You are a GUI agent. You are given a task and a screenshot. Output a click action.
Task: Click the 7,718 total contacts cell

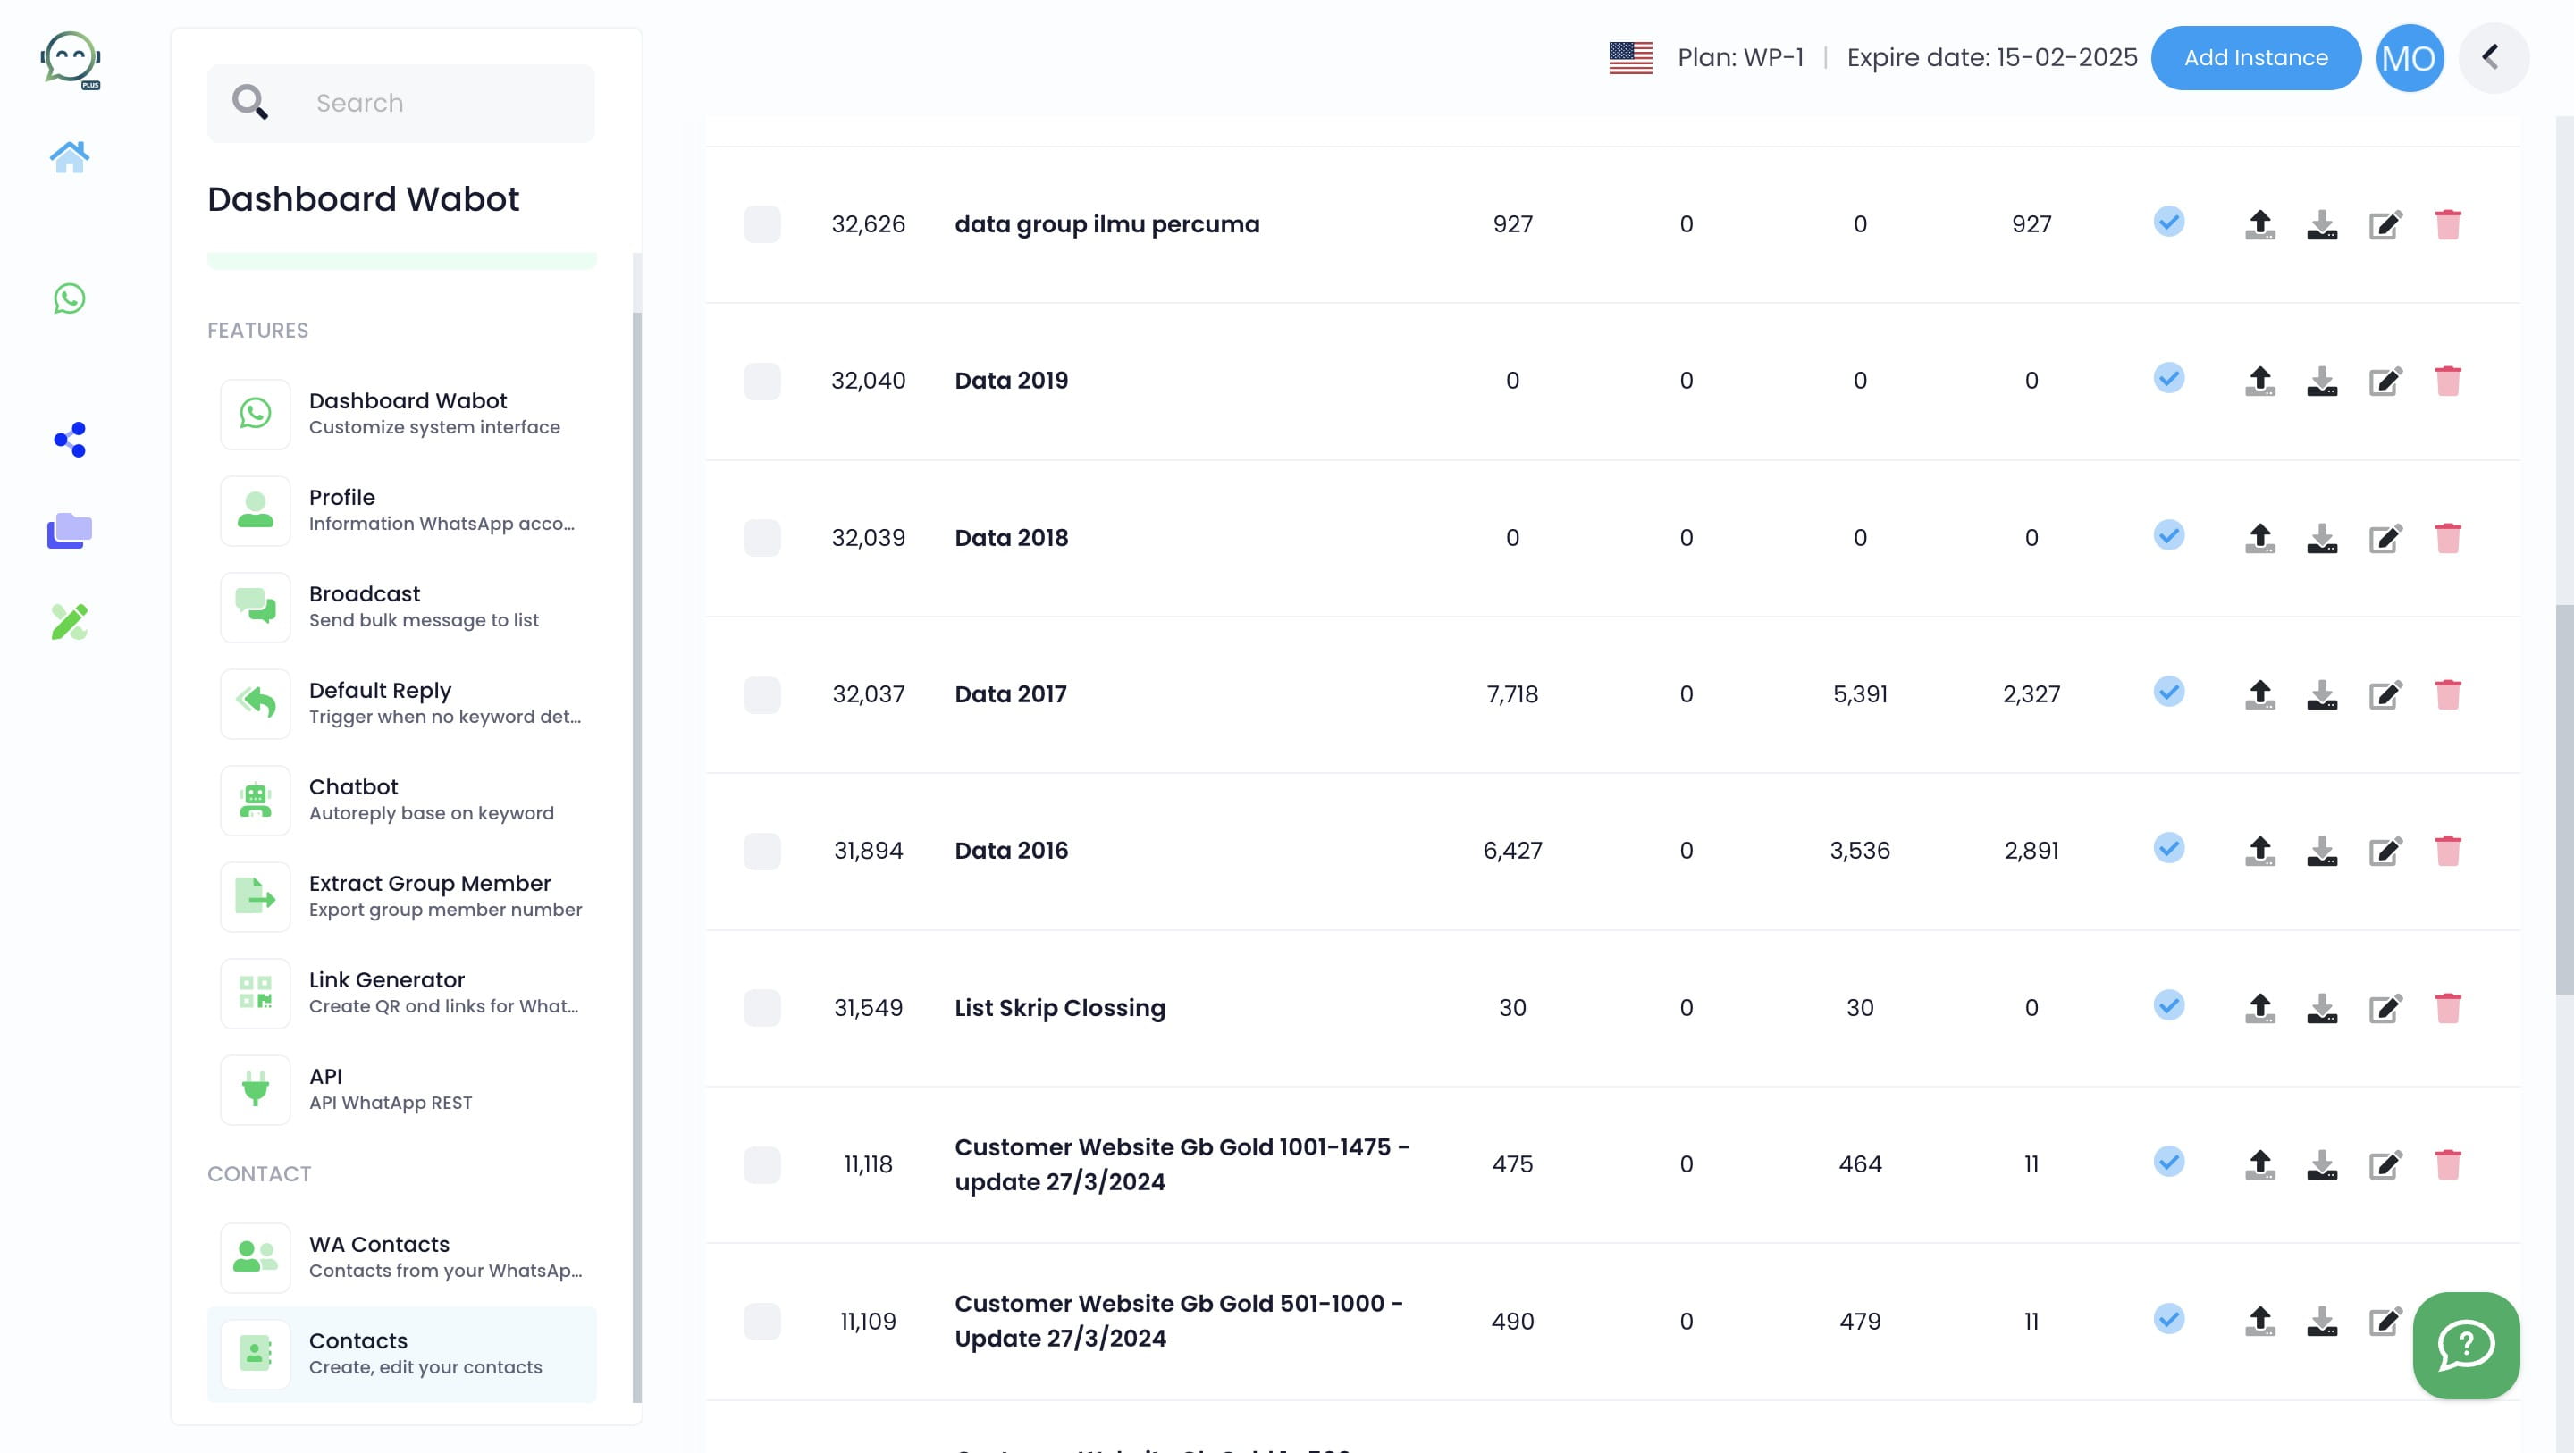1512,694
